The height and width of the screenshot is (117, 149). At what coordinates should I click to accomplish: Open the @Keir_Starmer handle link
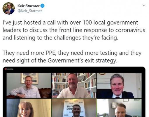coord(30,11)
